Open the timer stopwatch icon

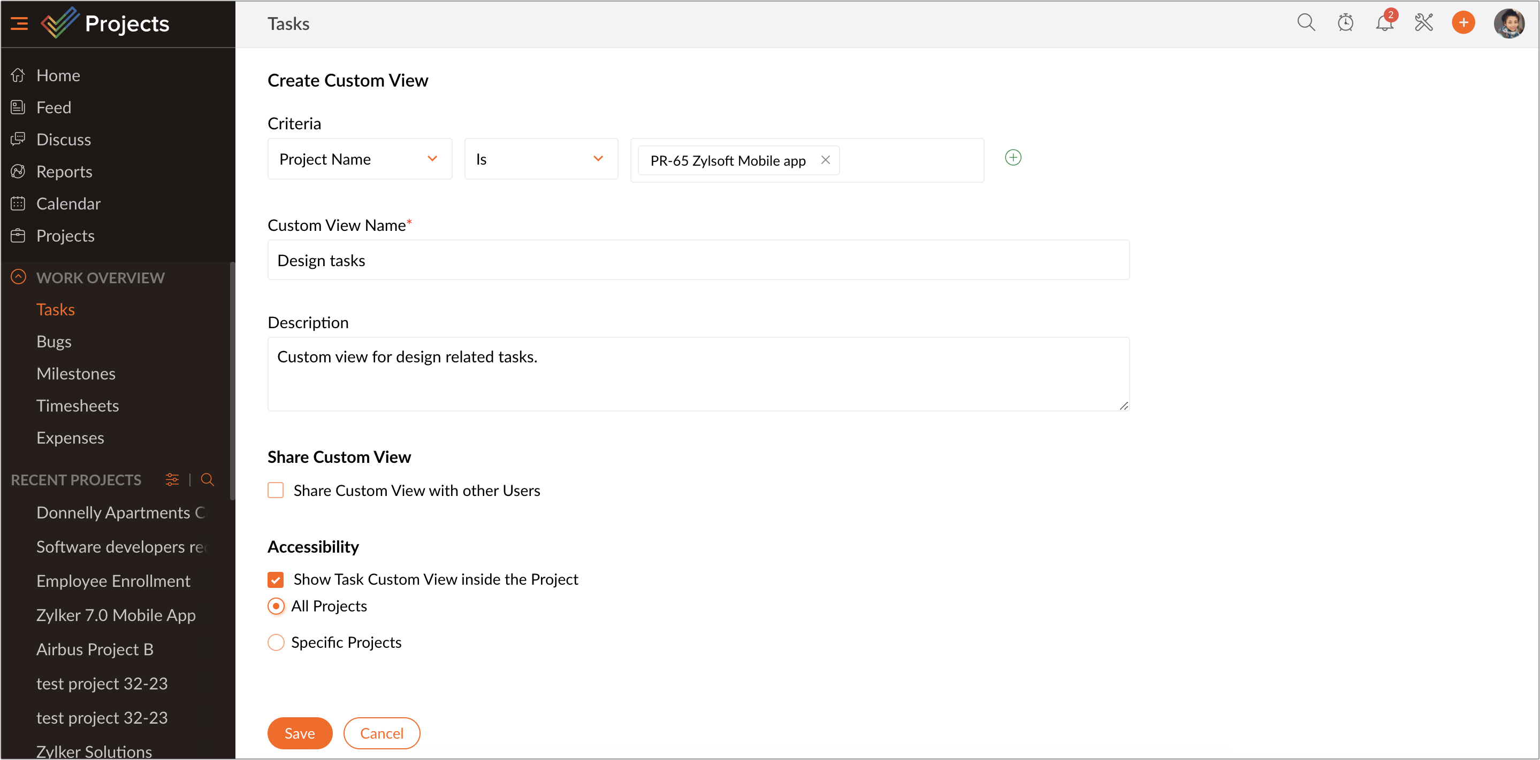click(x=1345, y=22)
